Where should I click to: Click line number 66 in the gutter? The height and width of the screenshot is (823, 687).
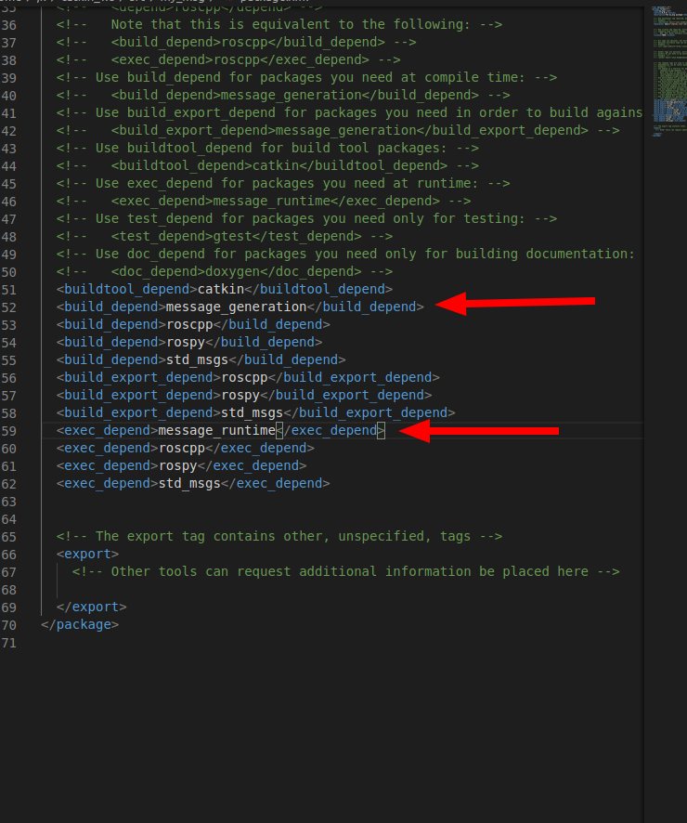point(9,555)
